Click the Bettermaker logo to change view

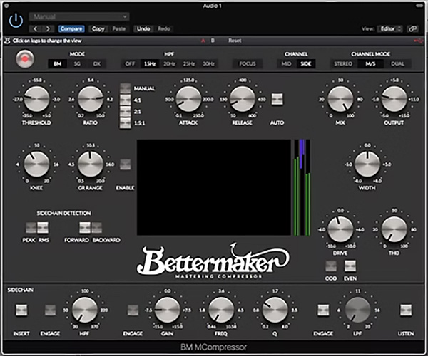click(x=213, y=262)
